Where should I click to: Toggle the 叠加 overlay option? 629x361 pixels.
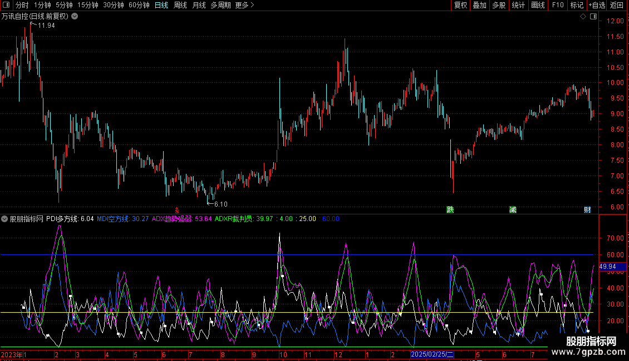click(479, 5)
